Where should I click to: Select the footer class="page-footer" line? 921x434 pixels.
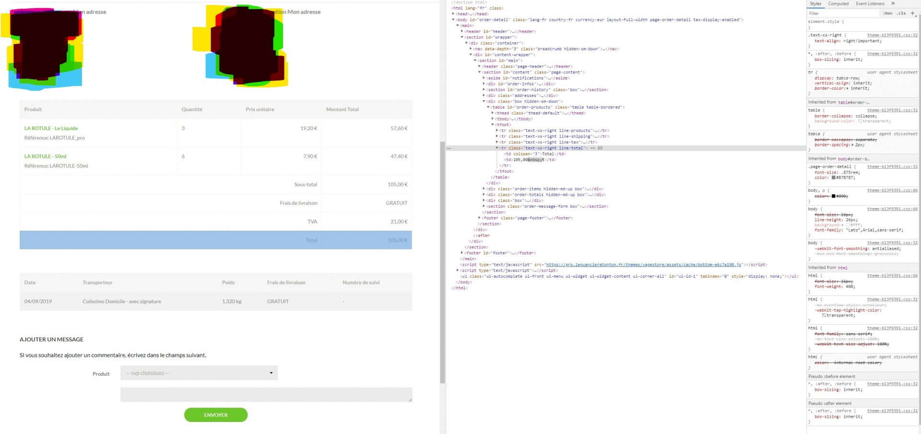tap(528, 218)
